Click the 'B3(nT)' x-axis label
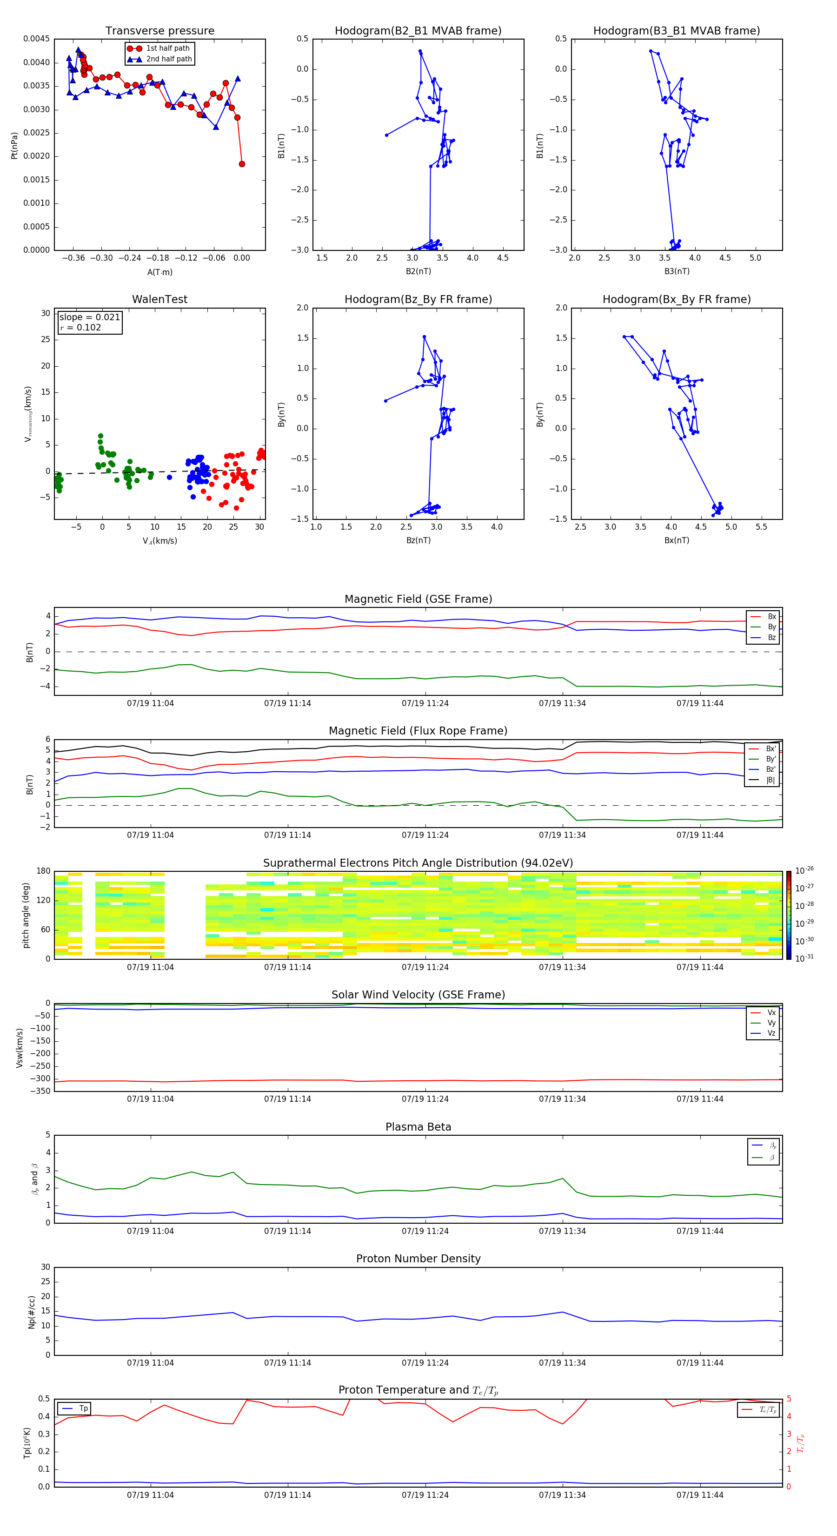The width and height of the screenshot is (837, 1536). coord(677,271)
